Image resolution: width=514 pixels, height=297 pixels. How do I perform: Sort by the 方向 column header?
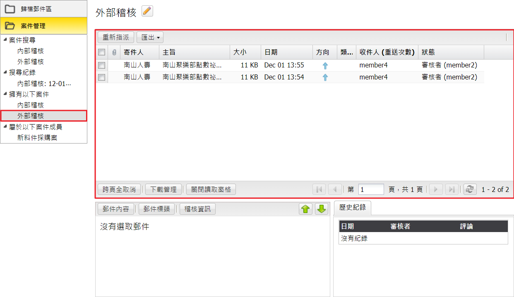(325, 53)
